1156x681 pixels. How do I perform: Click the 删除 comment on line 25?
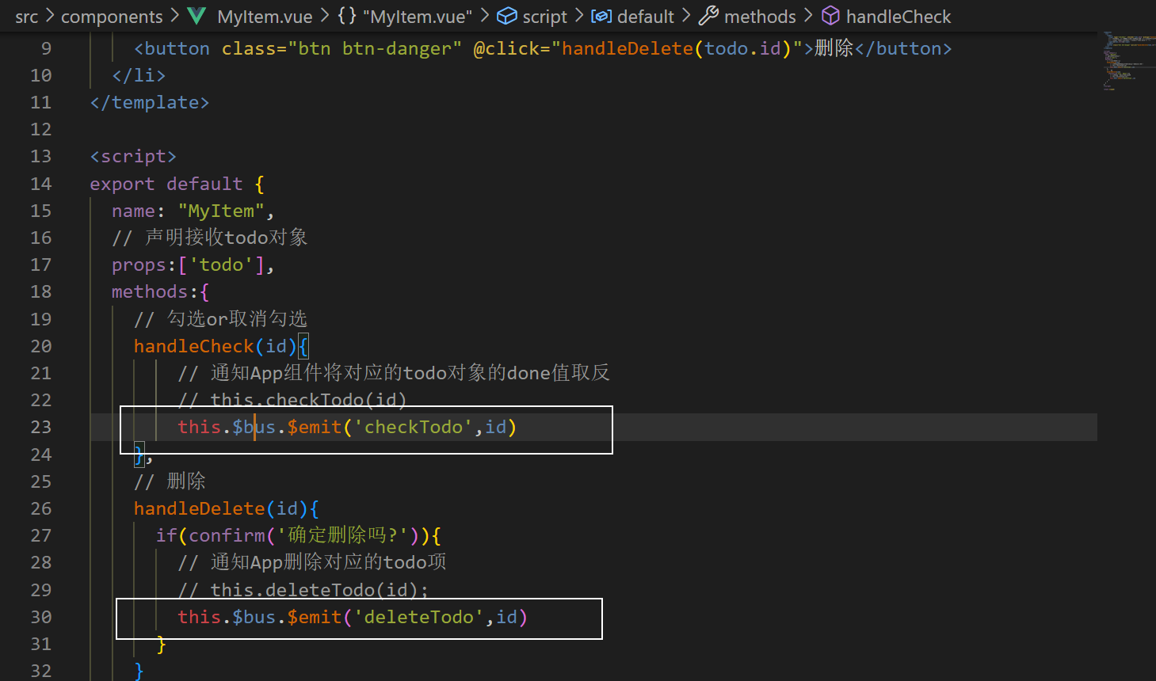pyautogui.click(x=170, y=481)
